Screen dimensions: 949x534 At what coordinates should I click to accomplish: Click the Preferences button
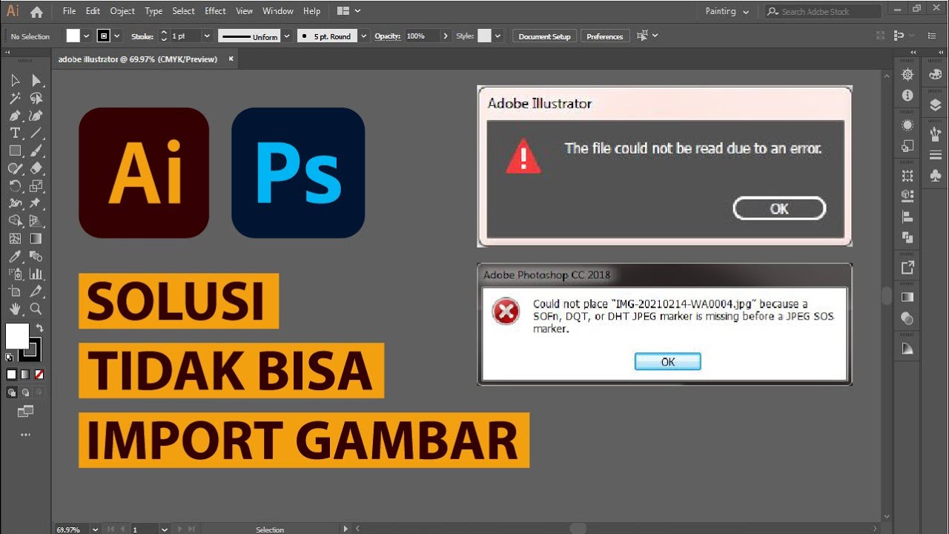[605, 36]
